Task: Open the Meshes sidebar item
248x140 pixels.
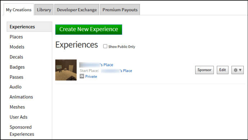Action: [17, 107]
